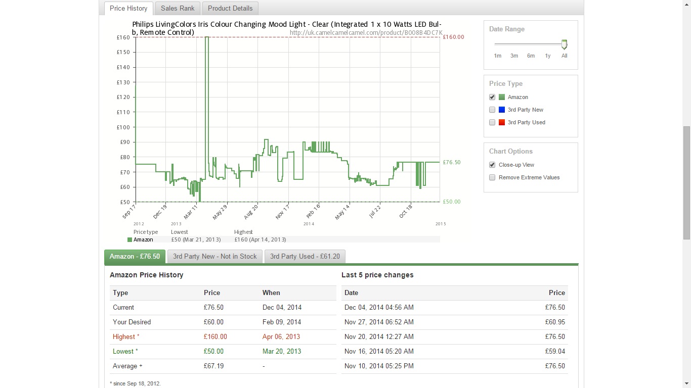Toggle the Close-up View checkbox
The image size is (691, 388).
[492, 165]
